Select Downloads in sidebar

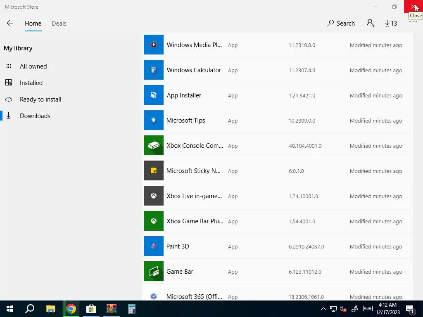35,116
